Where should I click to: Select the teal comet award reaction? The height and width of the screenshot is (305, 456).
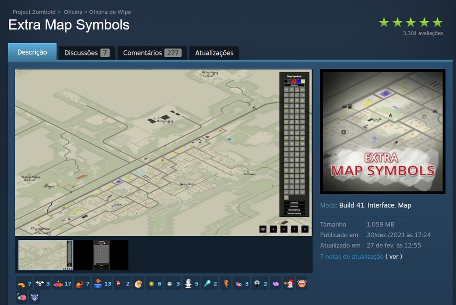(x=209, y=284)
